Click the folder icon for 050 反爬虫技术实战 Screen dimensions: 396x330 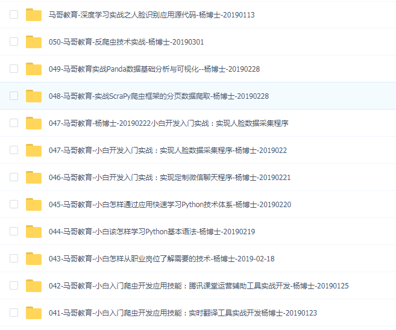point(34,42)
